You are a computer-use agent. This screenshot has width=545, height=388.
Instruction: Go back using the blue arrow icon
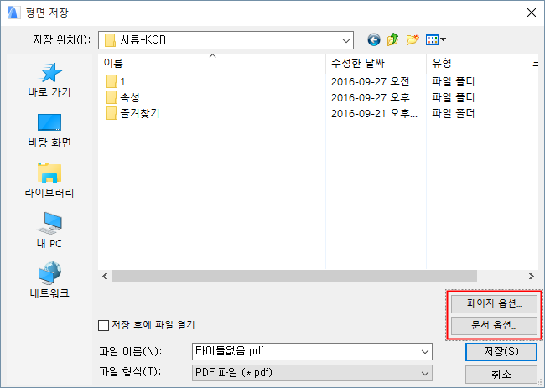(x=374, y=40)
